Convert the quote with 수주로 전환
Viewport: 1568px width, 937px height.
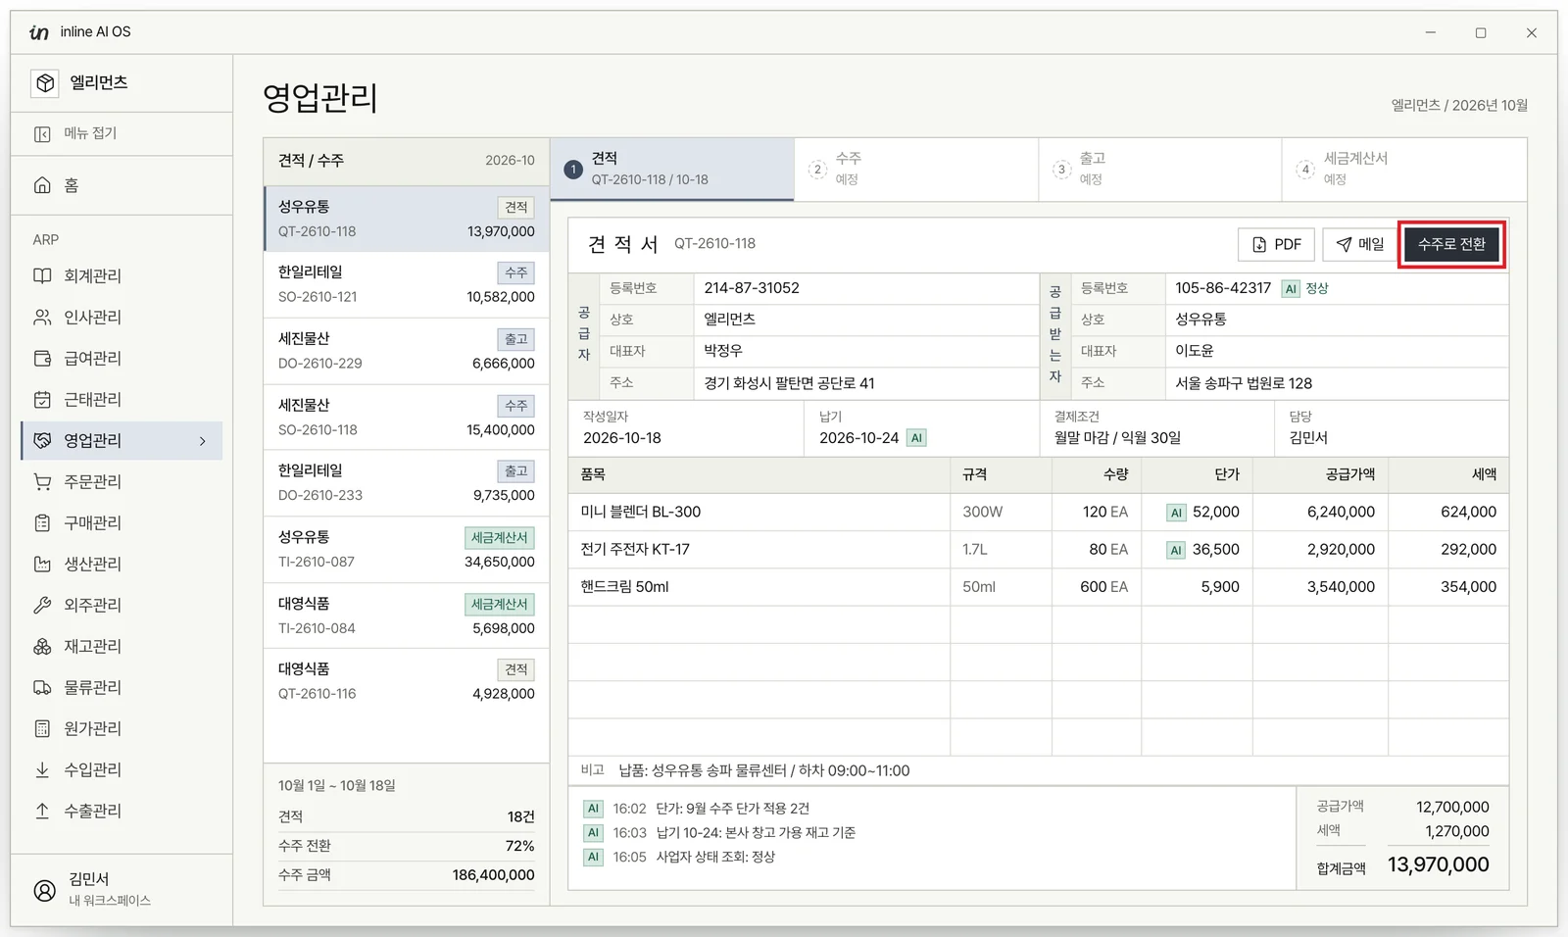(x=1451, y=245)
